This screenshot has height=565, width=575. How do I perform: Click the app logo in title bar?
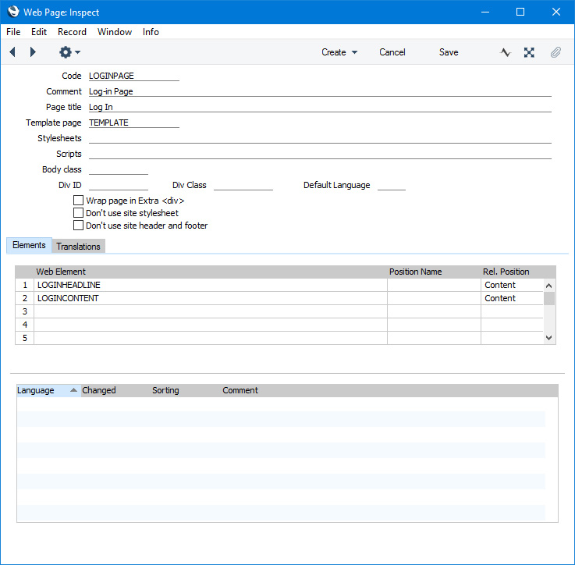[13, 12]
